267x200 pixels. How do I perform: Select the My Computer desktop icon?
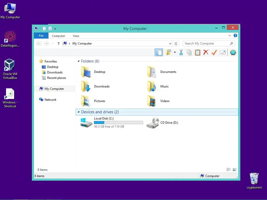(x=10, y=11)
